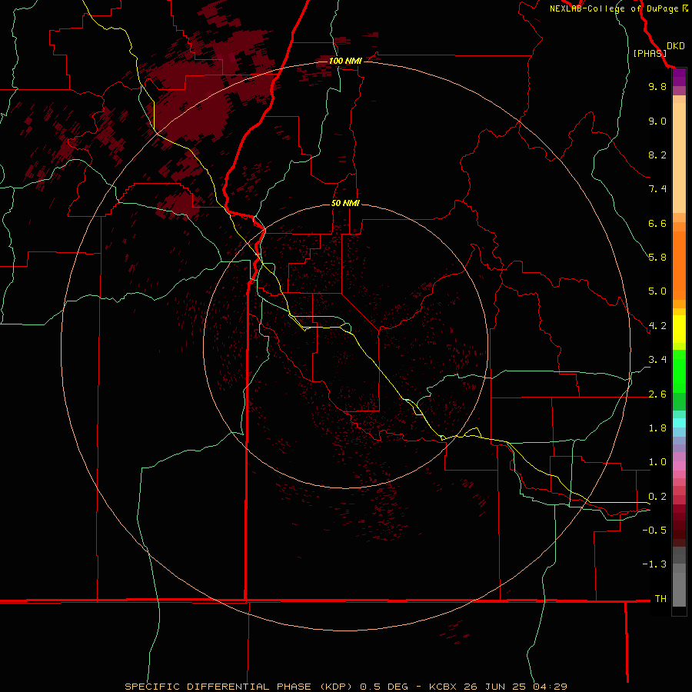Image resolution: width=692 pixels, height=692 pixels.
Task: Click the 1.0 scale value
Action: (x=657, y=462)
